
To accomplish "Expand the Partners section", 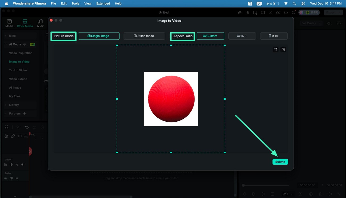I will (6, 114).
